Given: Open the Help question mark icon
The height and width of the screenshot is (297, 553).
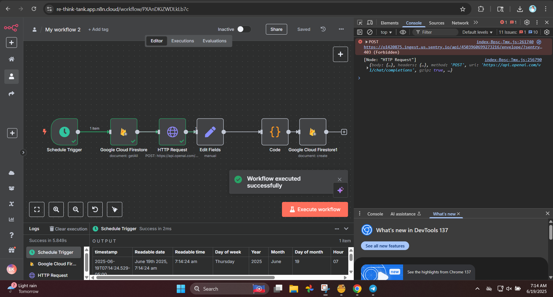Looking at the screenshot, I should click(12, 235).
